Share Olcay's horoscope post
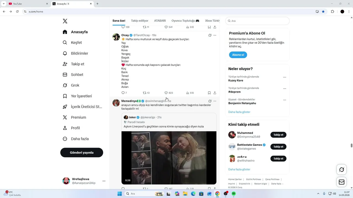 point(215,93)
